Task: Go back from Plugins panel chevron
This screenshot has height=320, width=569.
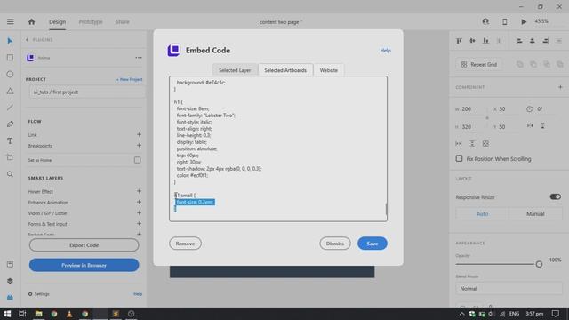Action: (x=27, y=39)
